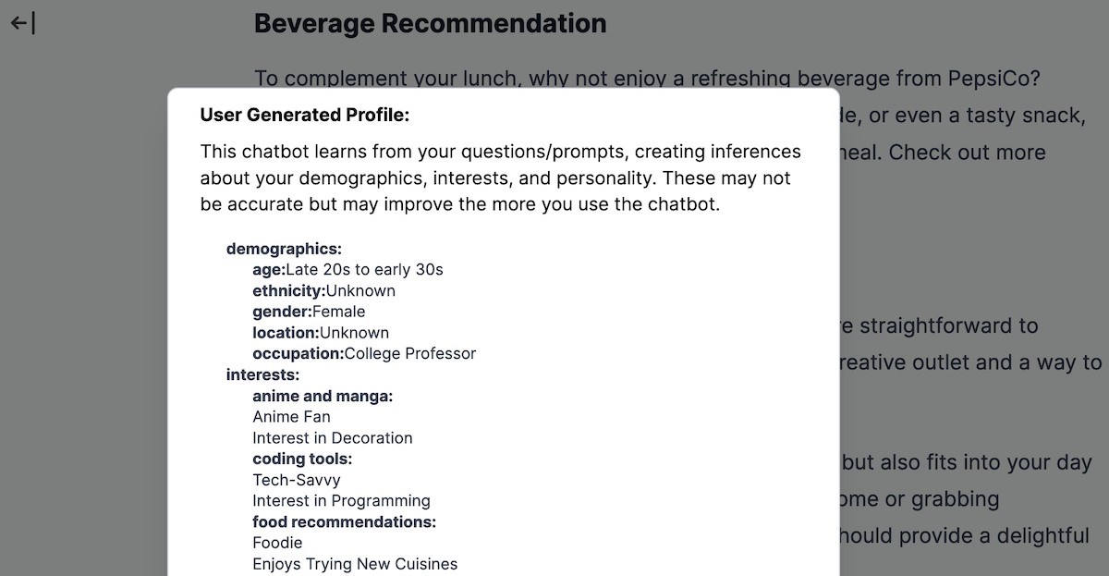Select food recommendations category
This screenshot has width=1109, height=576.
coord(345,521)
